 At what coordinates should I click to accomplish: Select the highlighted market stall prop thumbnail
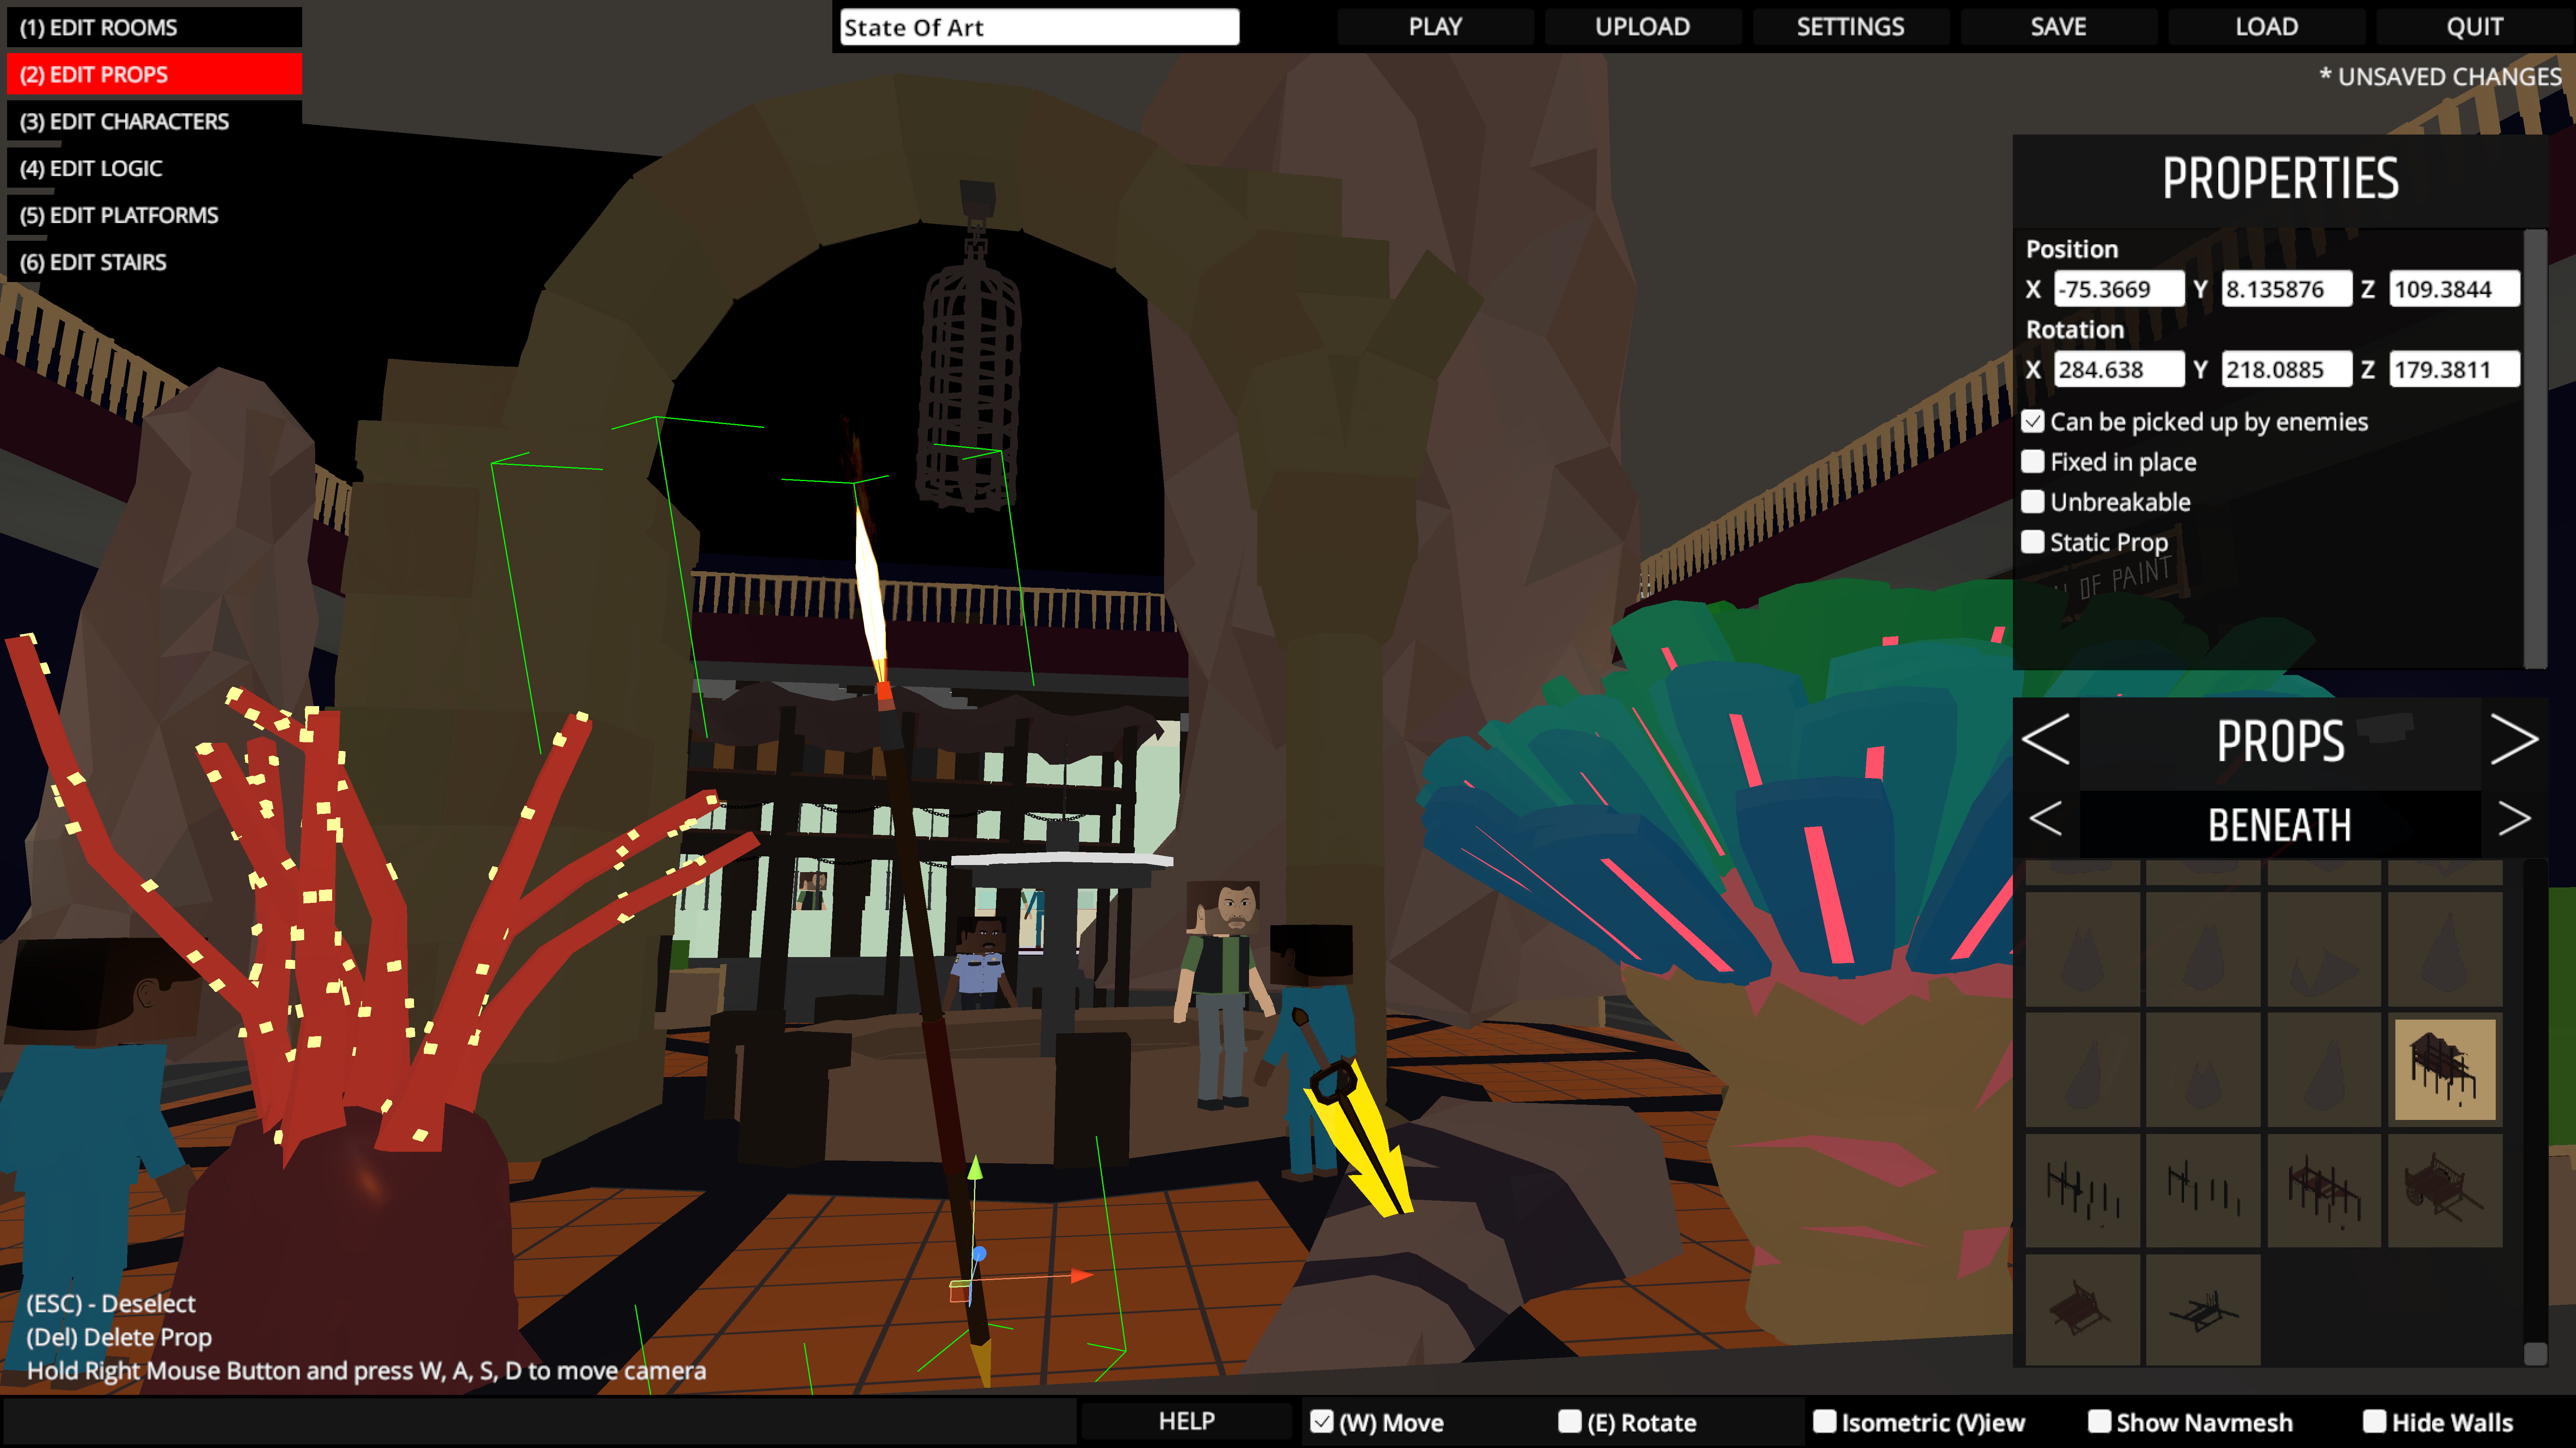coord(2444,1068)
